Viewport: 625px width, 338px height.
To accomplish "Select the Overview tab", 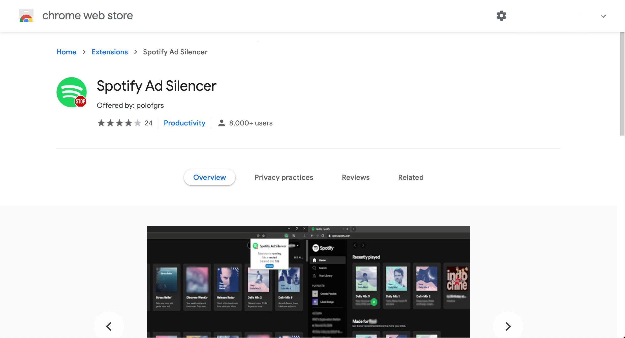I will (210, 177).
